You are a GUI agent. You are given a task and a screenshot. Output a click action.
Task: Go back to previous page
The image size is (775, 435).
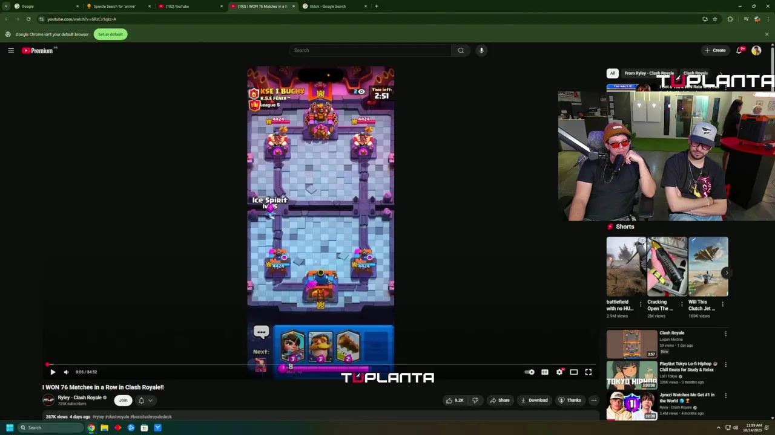pyautogui.click(x=6, y=19)
